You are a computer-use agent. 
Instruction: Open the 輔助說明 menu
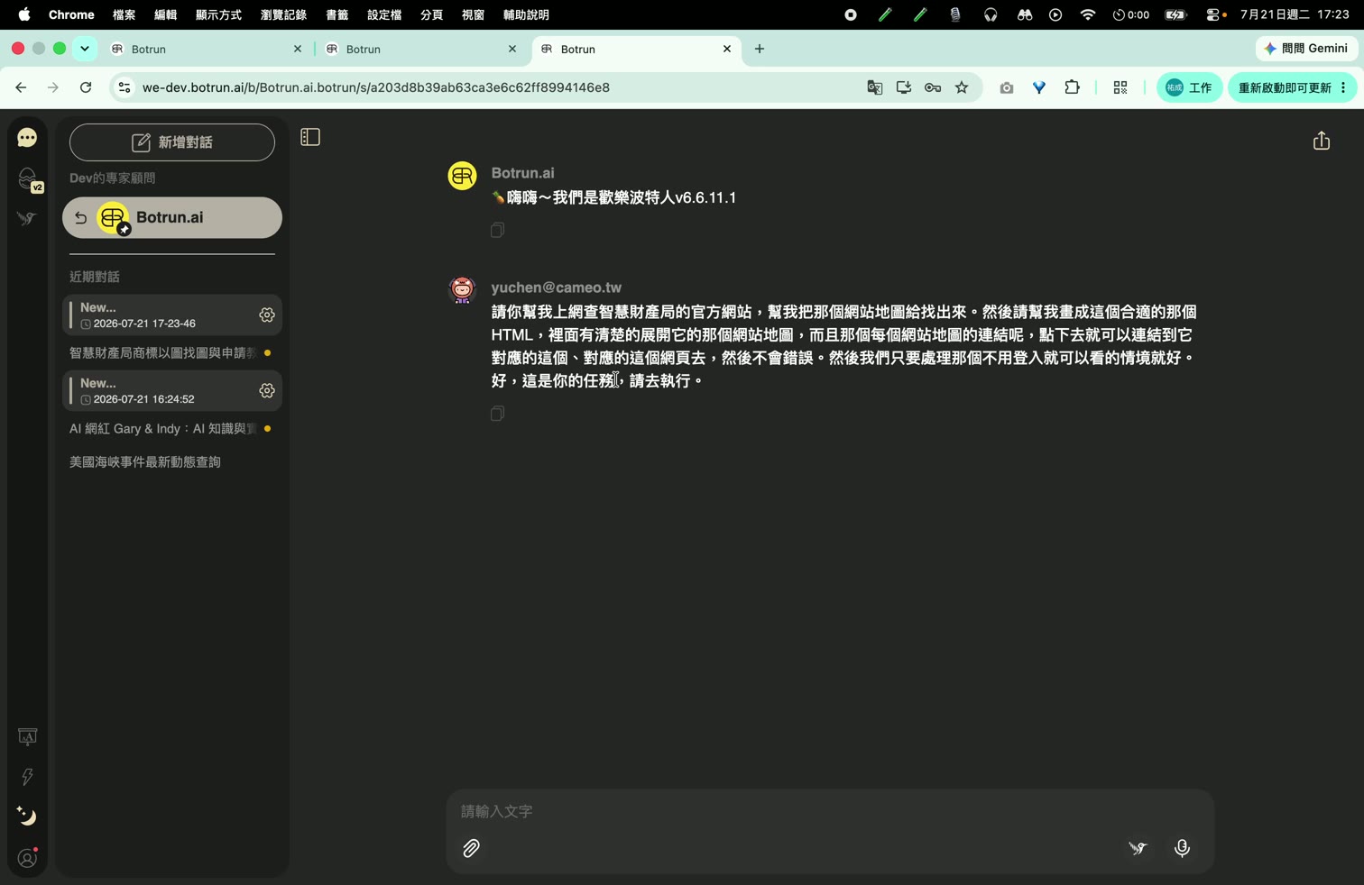pyautogui.click(x=526, y=14)
